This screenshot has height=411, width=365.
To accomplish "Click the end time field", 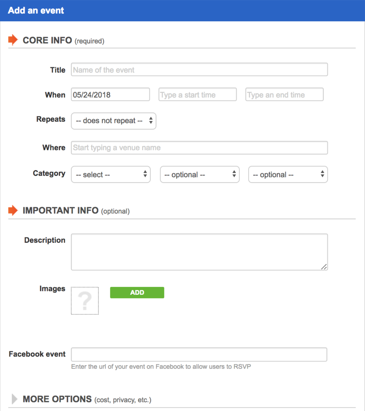I will 284,94.
